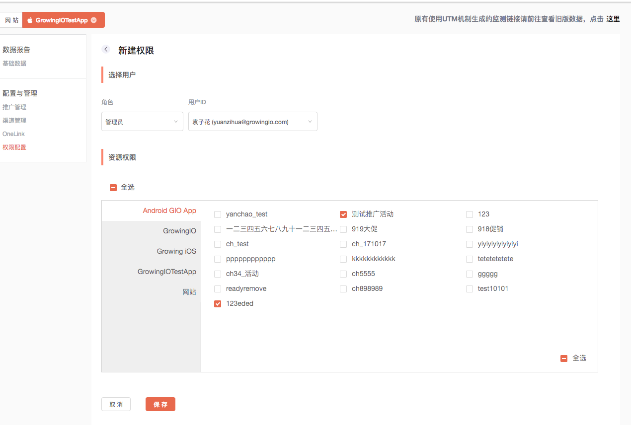
Task: Select the test10101 checkbox
Action: (470, 289)
